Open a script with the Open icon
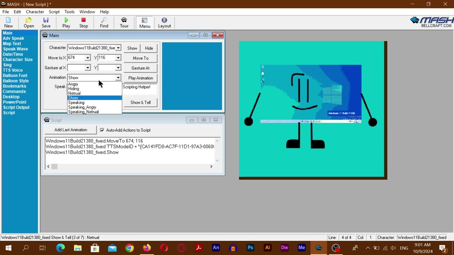Viewport: 454px width, 255px height. point(29,23)
